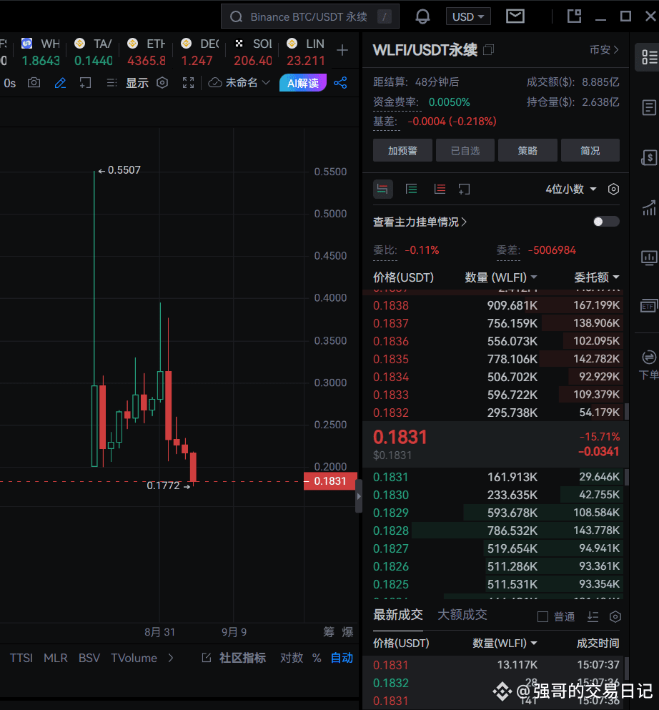Select the SOL ticker tab

[252, 52]
